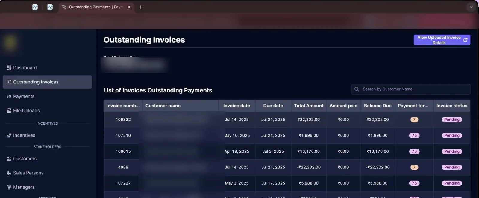The image size is (479, 198).
Task: Click the Amount paid column header
Action: coord(343,106)
